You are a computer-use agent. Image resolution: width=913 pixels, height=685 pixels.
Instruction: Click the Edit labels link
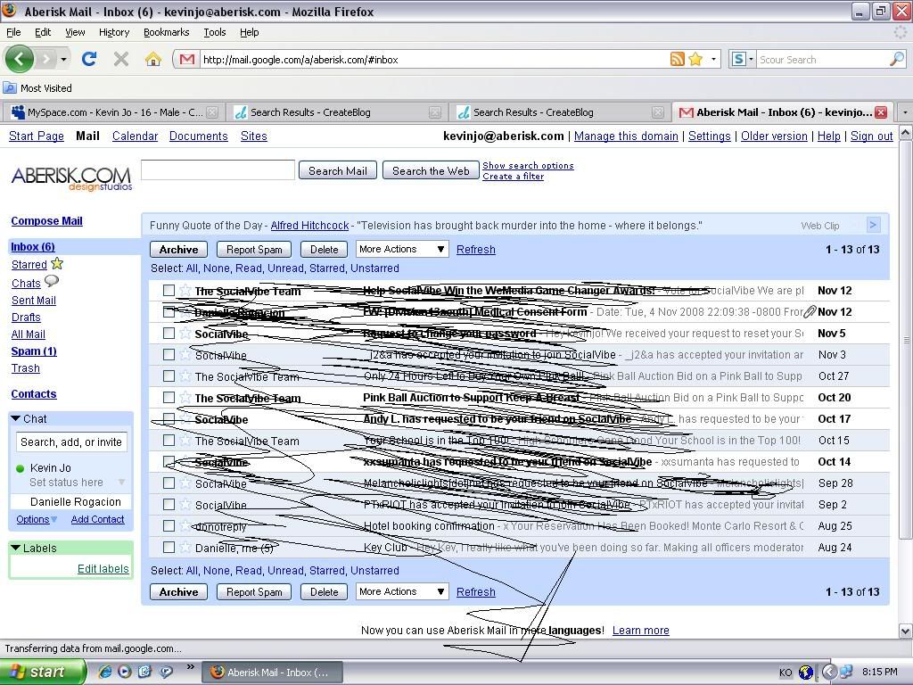click(x=103, y=568)
